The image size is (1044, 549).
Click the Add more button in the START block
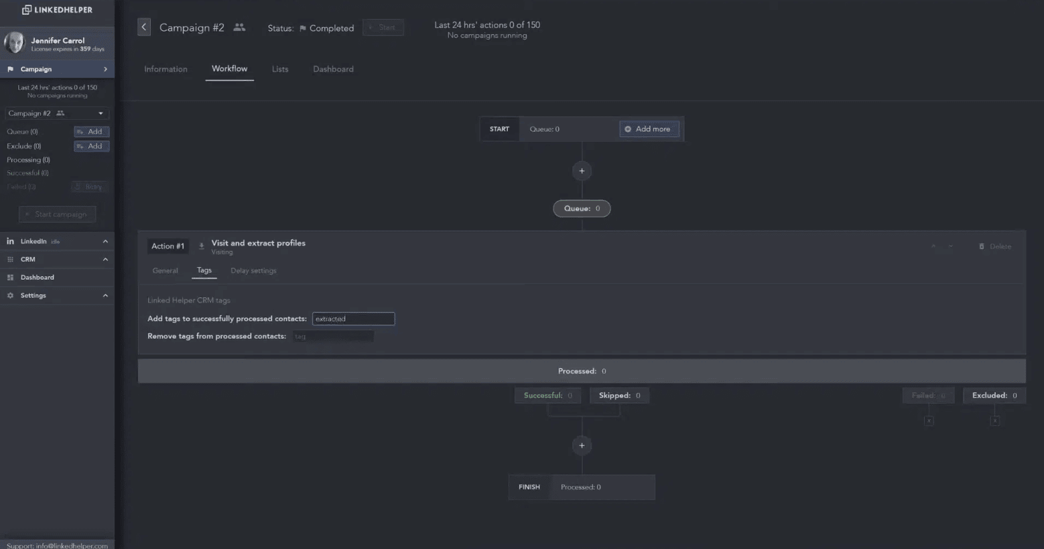pos(649,129)
